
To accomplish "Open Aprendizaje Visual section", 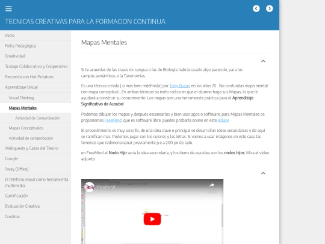I will coord(36,87).
